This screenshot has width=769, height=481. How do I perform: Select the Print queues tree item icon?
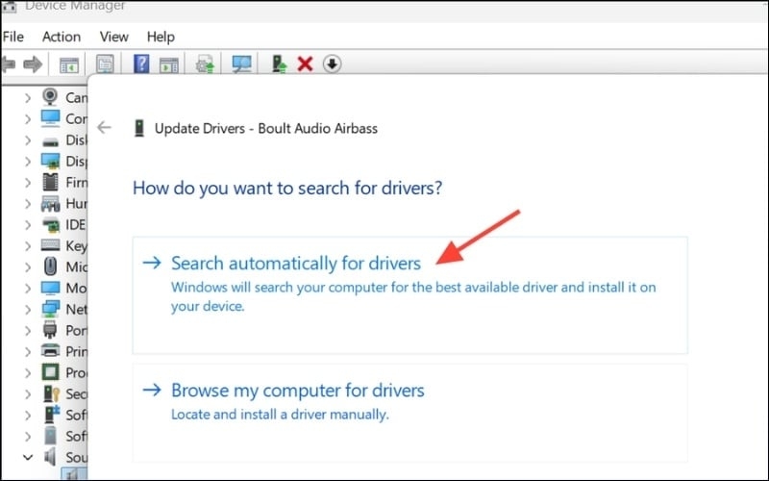tap(50, 351)
